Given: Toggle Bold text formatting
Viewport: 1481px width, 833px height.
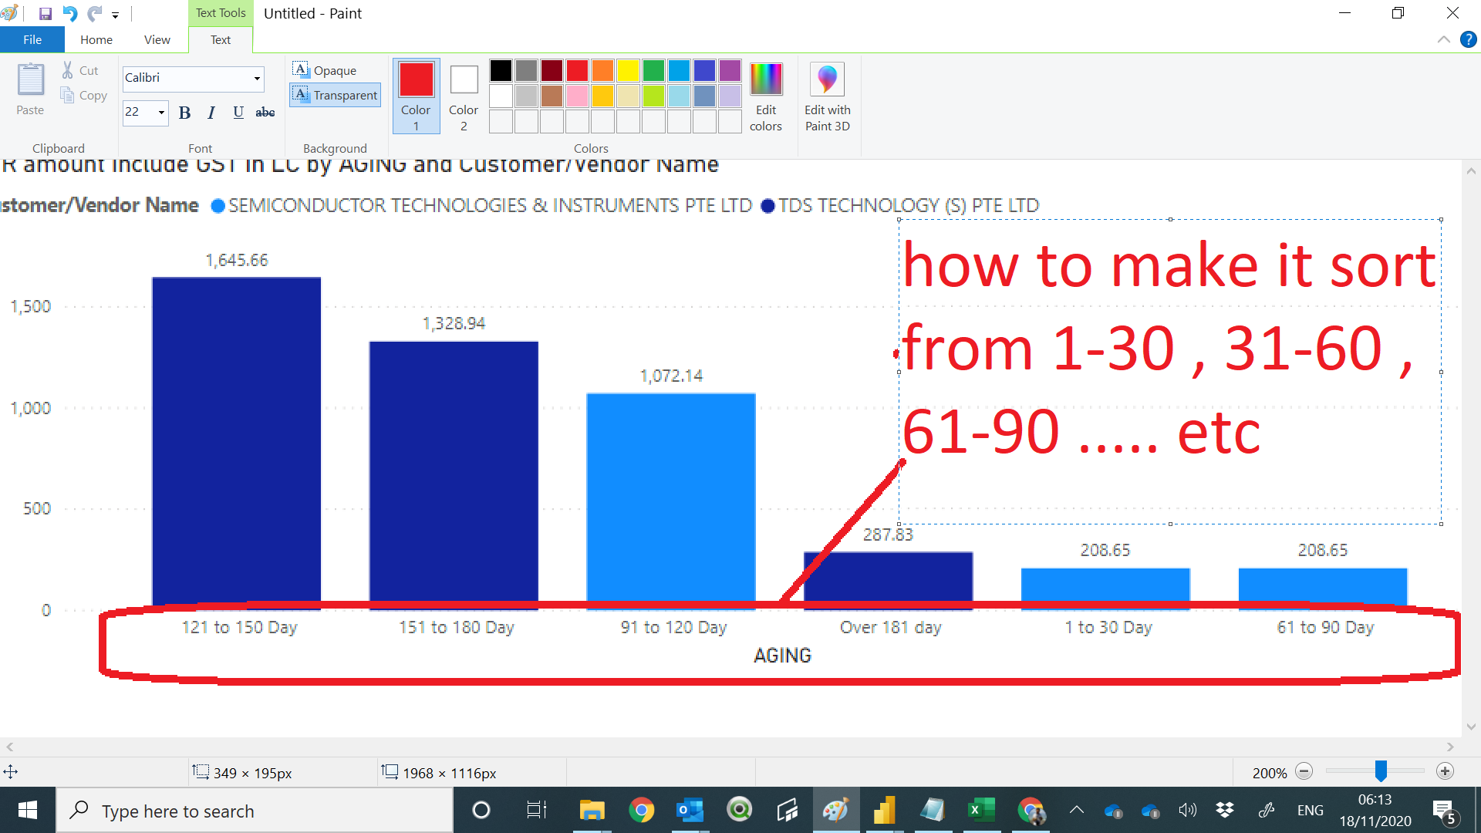Looking at the screenshot, I should (x=184, y=113).
